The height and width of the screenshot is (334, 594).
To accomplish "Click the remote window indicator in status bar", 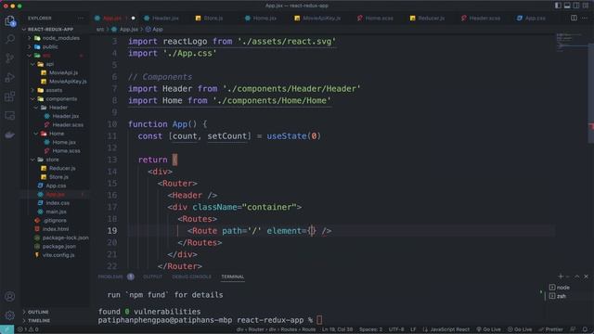I will 6,329.
